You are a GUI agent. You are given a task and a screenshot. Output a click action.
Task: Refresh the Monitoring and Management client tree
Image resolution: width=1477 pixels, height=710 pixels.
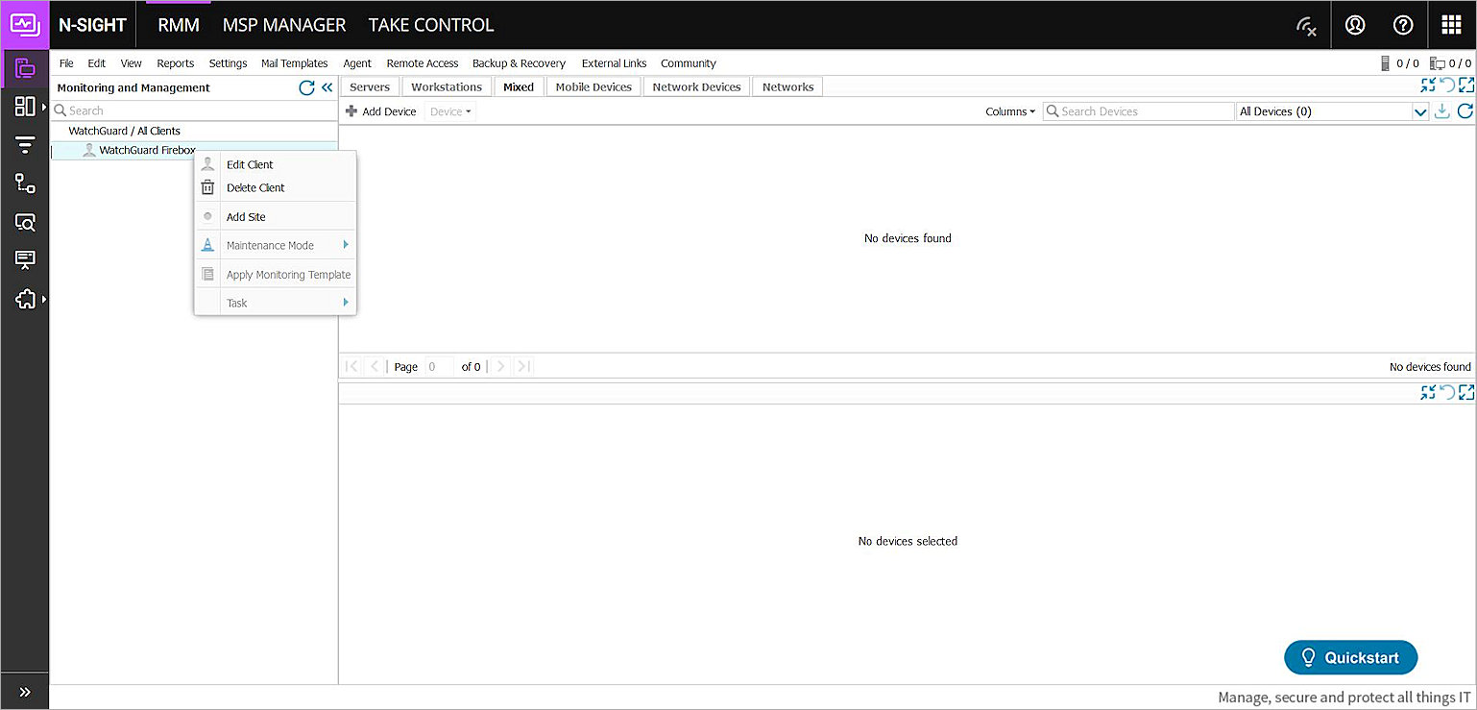306,87
